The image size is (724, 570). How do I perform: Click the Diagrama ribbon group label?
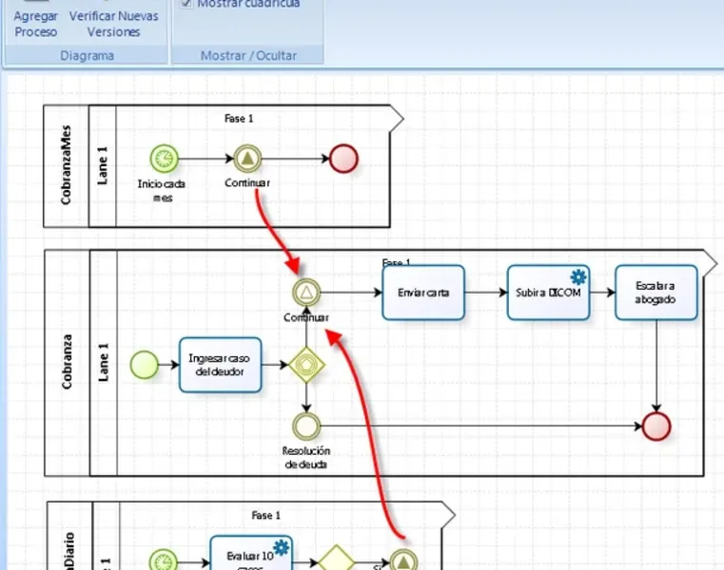pyautogui.click(x=87, y=55)
